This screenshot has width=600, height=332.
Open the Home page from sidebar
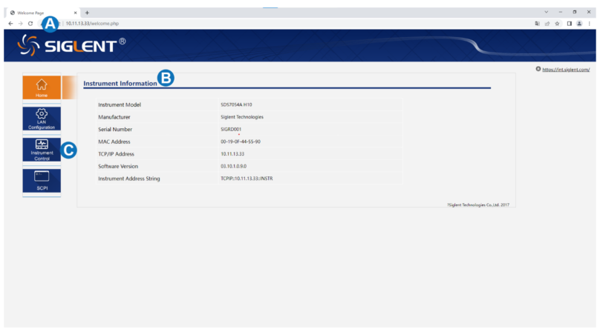pyautogui.click(x=42, y=87)
